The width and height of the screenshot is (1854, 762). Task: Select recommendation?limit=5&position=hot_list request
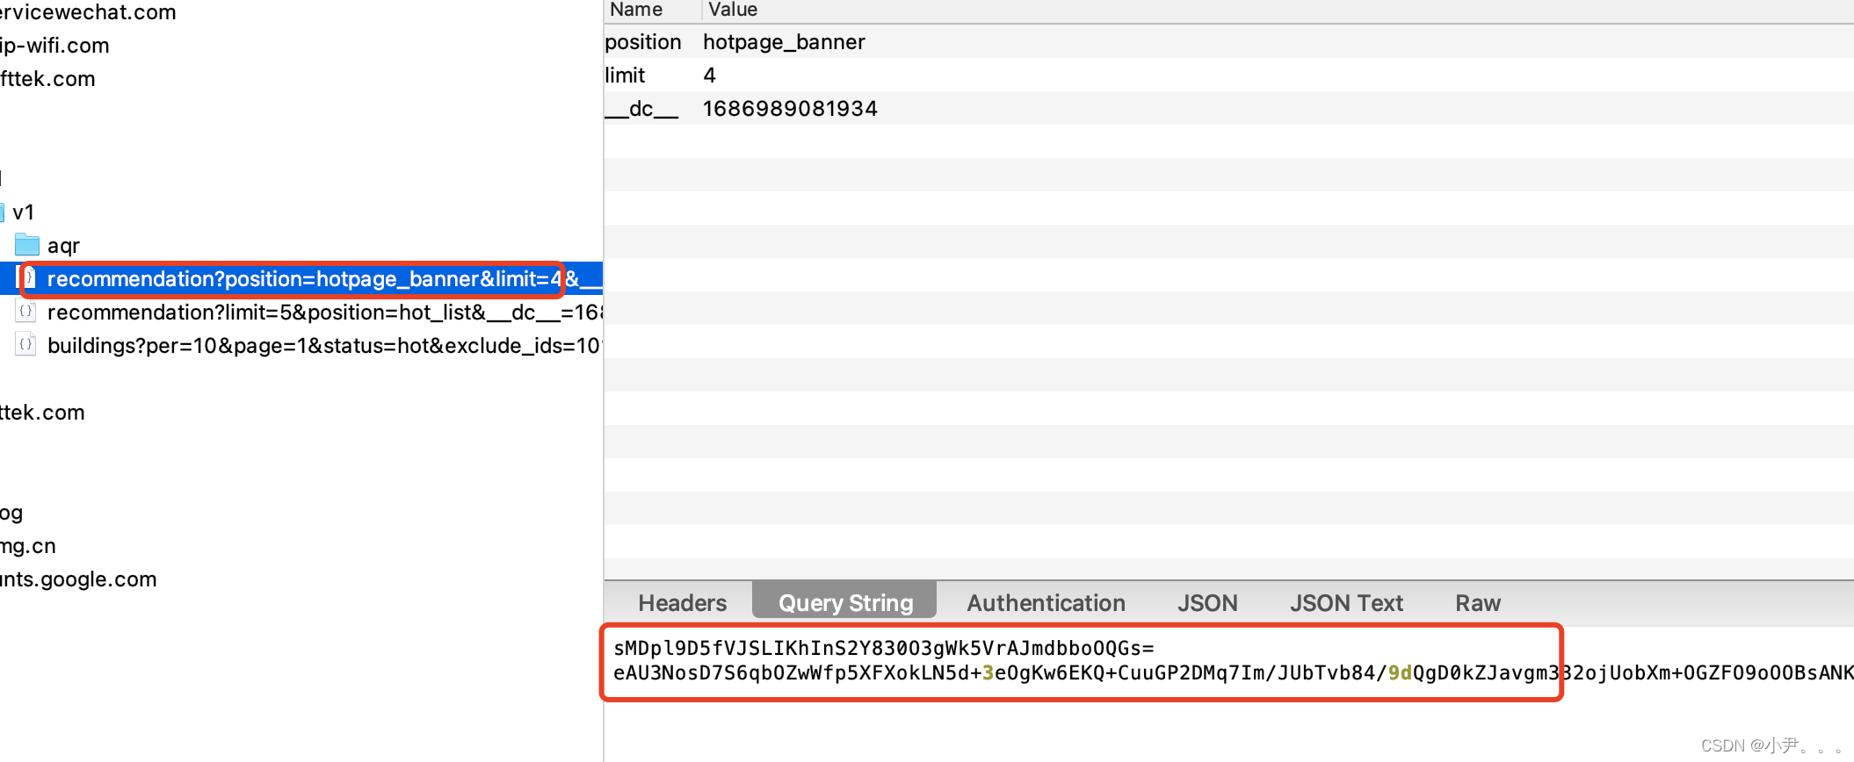coord(324,313)
